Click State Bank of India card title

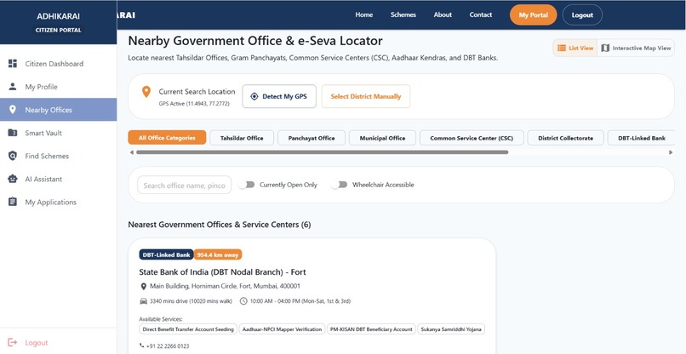[x=222, y=272]
